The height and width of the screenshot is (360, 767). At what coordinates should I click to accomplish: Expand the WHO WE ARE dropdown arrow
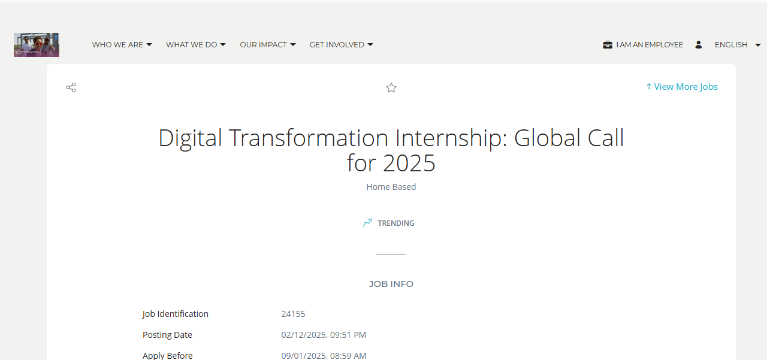point(149,45)
